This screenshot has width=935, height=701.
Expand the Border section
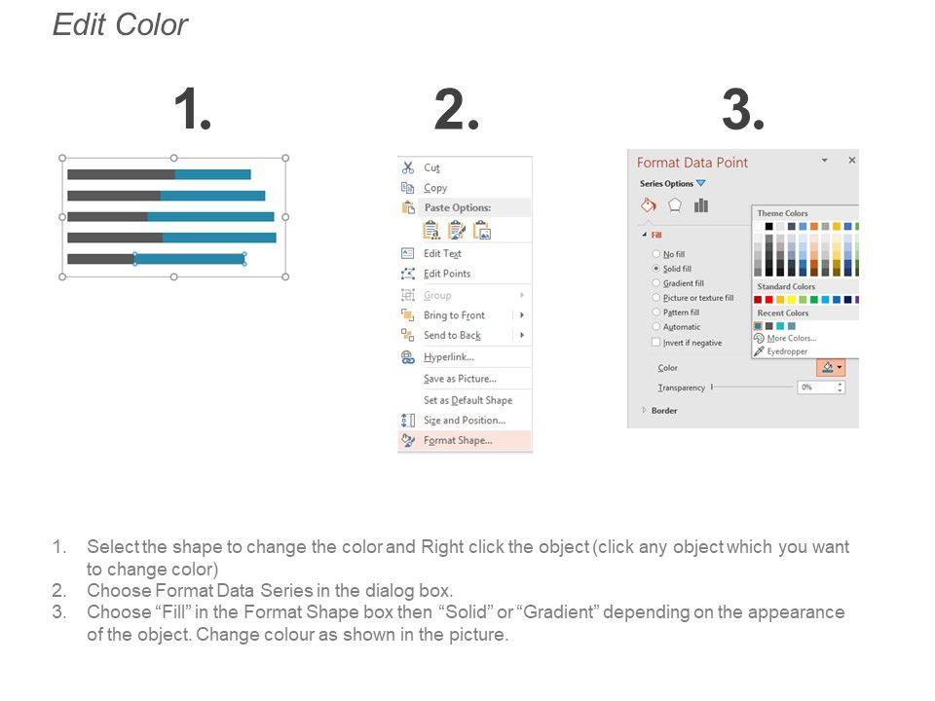coord(644,411)
